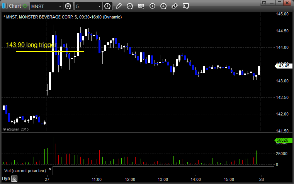Click the 56026 green volume marker

click(x=283, y=140)
